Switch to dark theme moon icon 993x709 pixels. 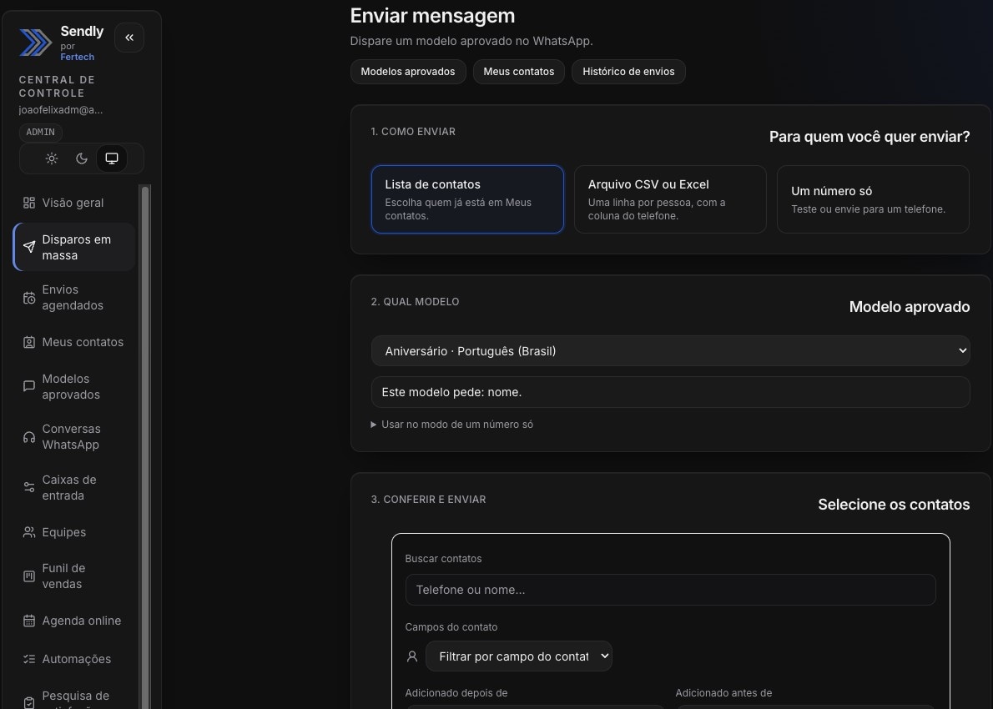[x=82, y=158]
